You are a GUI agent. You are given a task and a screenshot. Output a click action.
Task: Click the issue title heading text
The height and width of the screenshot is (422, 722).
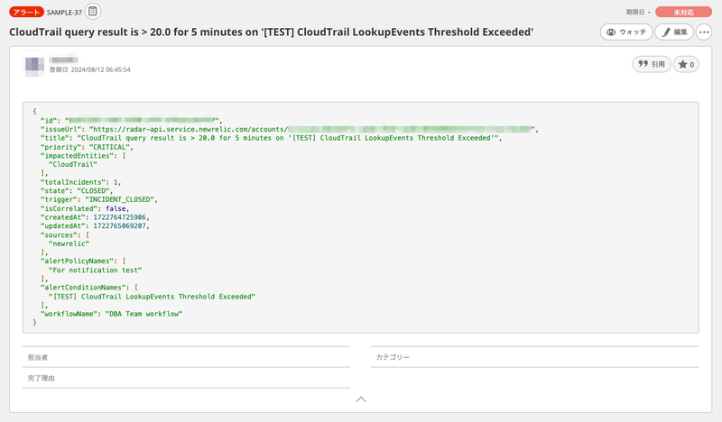pyautogui.click(x=272, y=32)
